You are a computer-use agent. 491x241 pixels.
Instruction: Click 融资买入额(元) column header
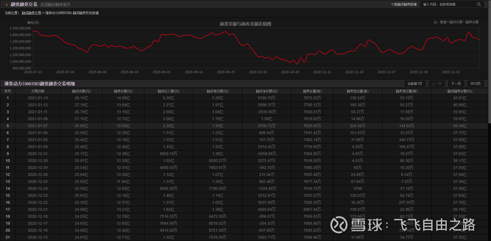[x=169, y=91]
